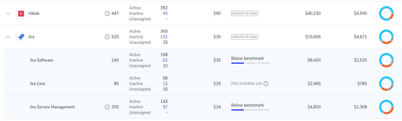402x121 pixels.
Task: Open info icon beside Jira 525 licenses
Action: click(x=107, y=37)
